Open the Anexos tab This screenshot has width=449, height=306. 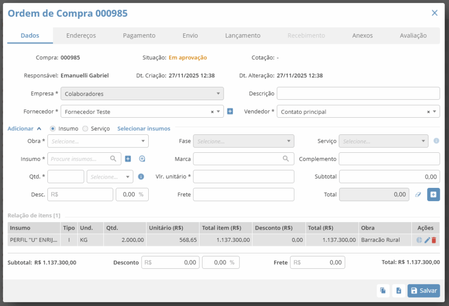pyautogui.click(x=362, y=36)
